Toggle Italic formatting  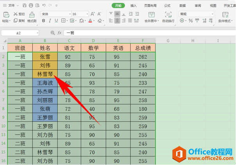pos(50,21)
